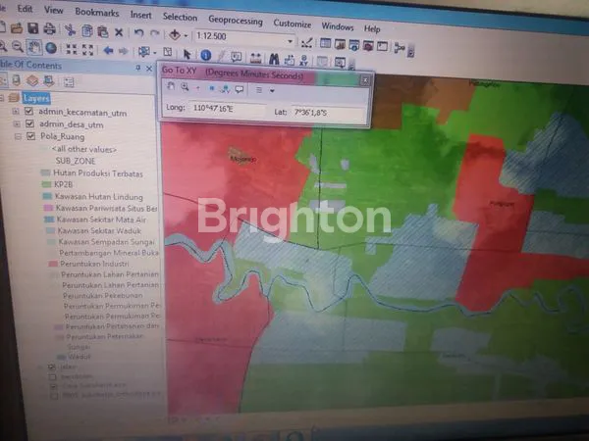This screenshot has height=441, width=589.
Task: Open the Add Data dropdown arrow
Action: 186,36
